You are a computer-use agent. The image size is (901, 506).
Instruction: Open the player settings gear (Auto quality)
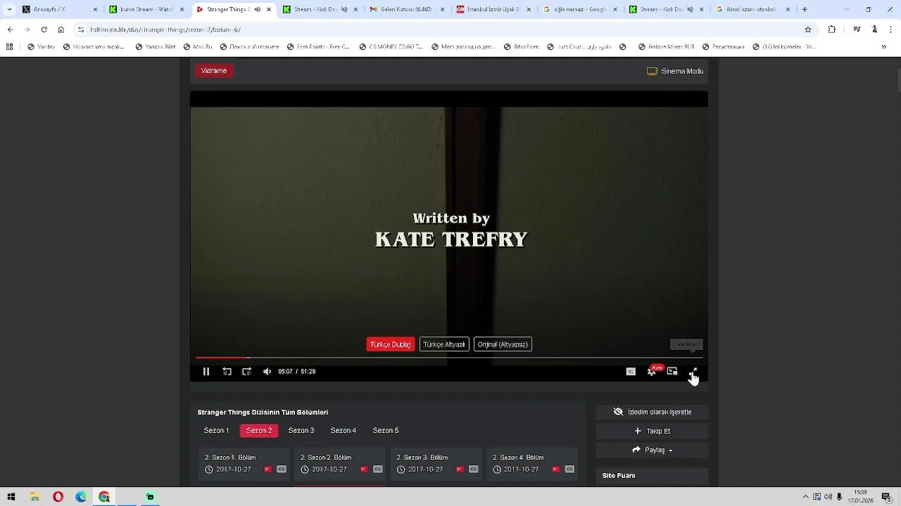pos(652,372)
